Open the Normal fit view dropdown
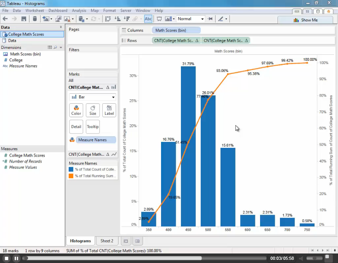Viewport: 338px width, 263px height. pos(190,19)
